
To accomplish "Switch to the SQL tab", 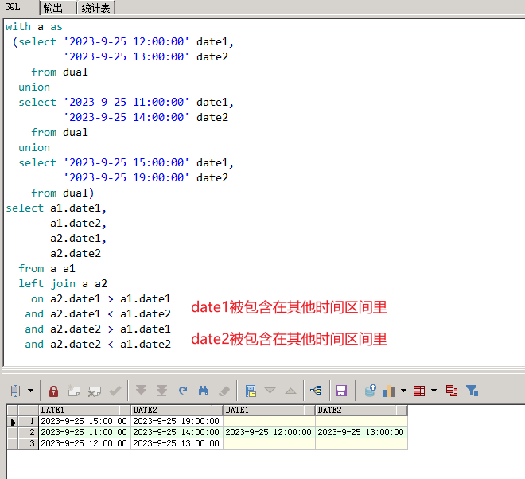I will [13, 7].
